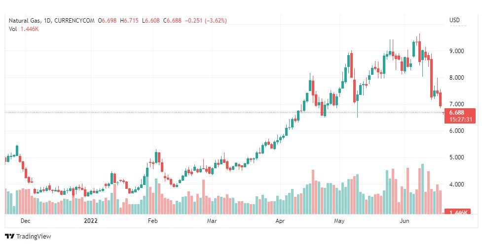Select the 8.000 price axis label
This screenshot has width=483, height=245.
pos(456,78)
